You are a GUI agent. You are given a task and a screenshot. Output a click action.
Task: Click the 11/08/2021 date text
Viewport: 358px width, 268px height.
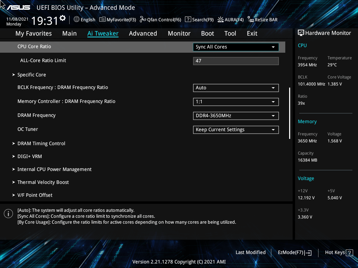pyautogui.click(x=17, y=19)
